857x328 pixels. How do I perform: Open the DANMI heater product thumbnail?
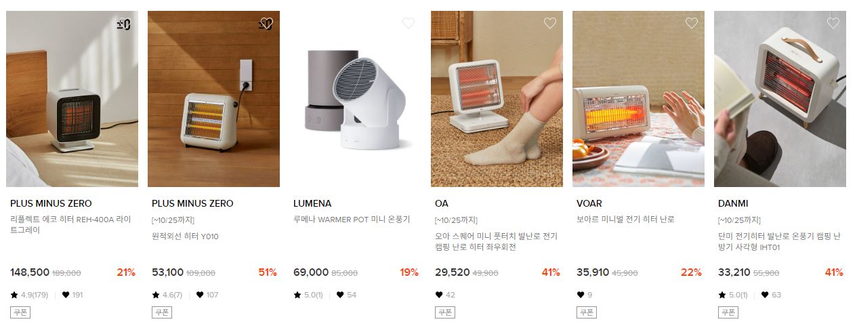[780, 99]
